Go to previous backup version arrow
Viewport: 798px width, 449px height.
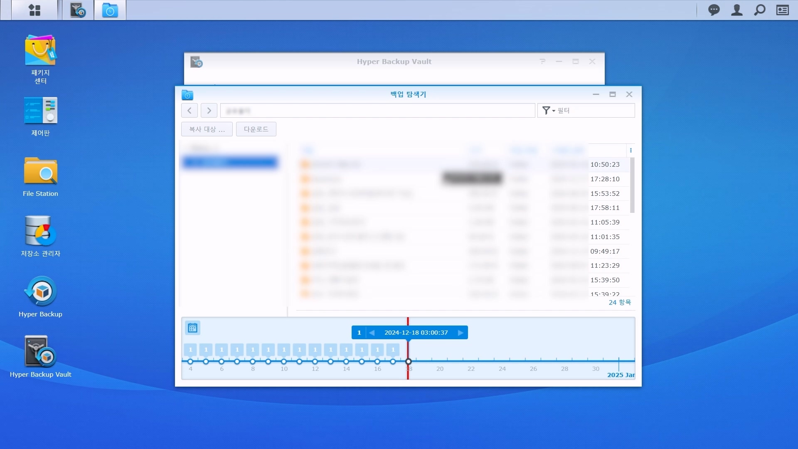(x=372, y=333)
